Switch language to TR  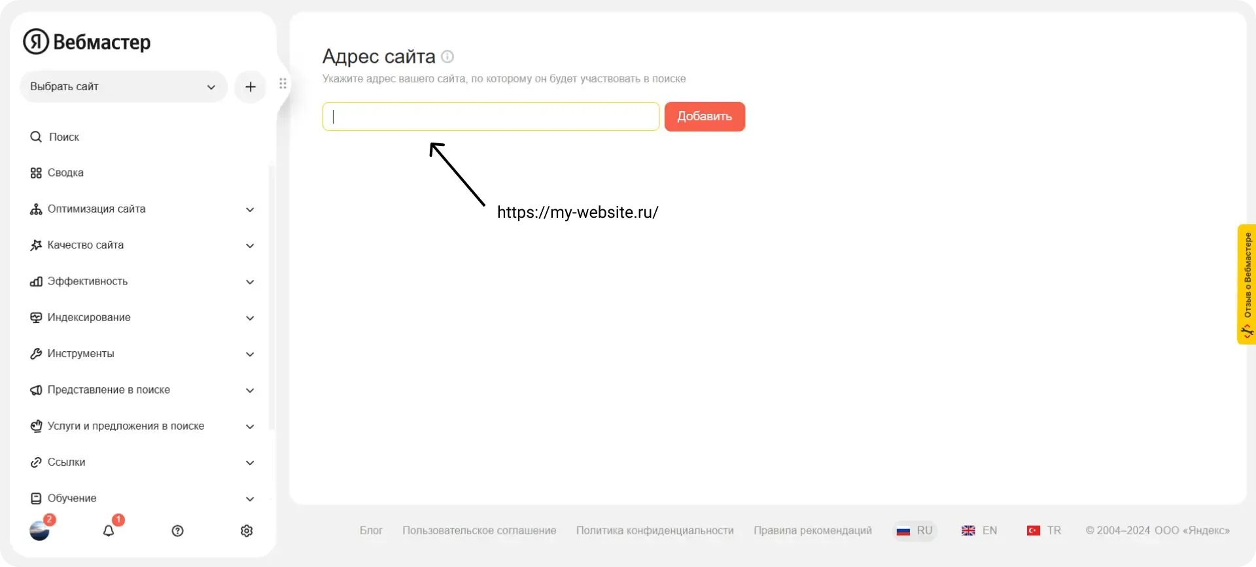point(1044,530)
